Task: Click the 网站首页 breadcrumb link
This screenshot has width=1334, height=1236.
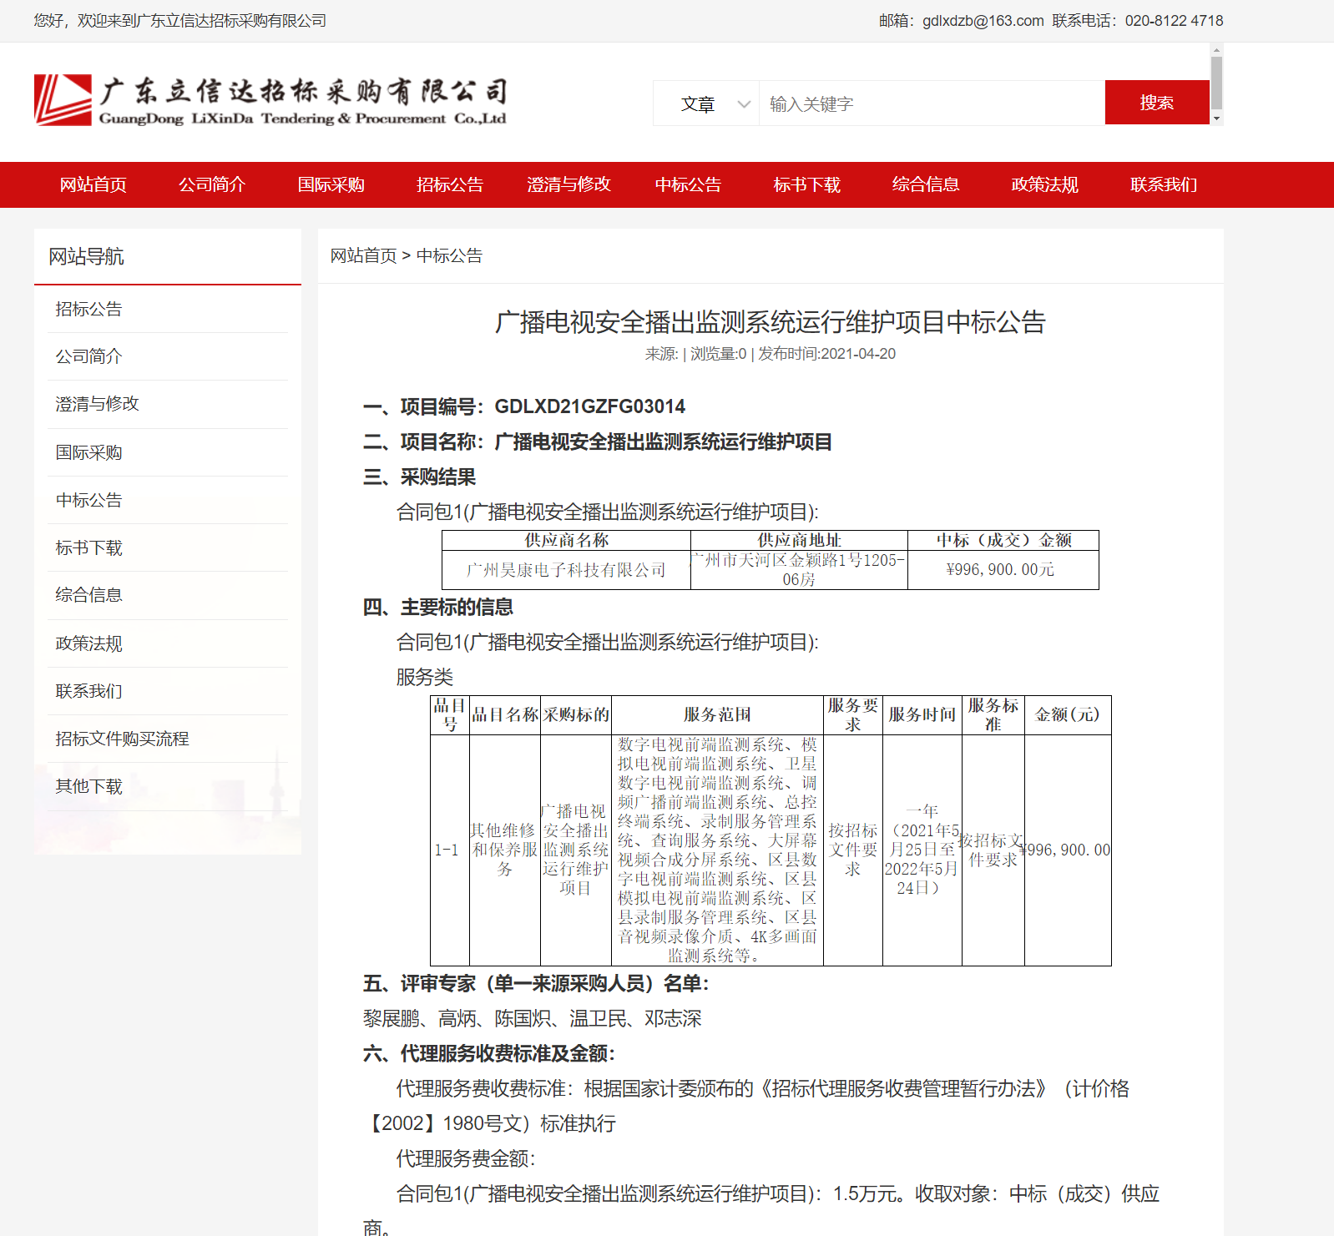Action: [x=364, y=255]
